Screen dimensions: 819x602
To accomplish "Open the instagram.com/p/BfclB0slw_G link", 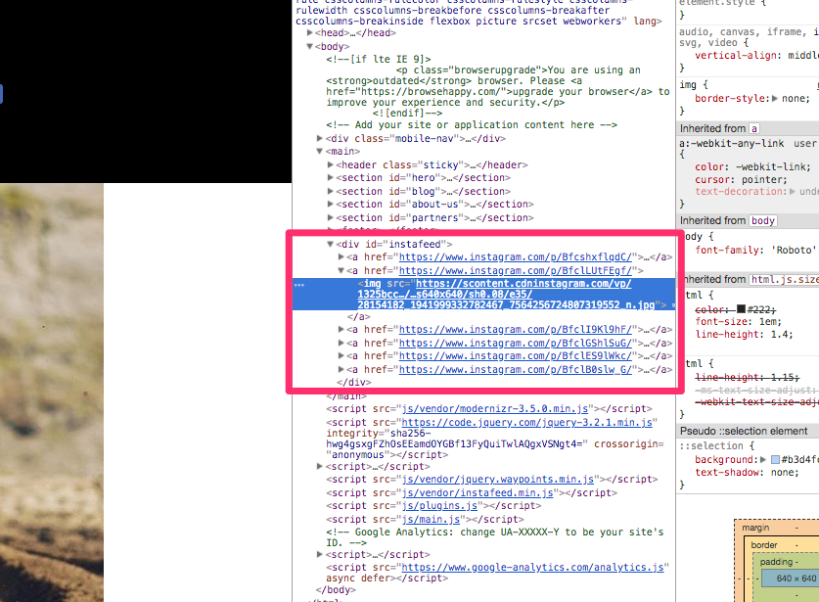I will tap(516, 369).
